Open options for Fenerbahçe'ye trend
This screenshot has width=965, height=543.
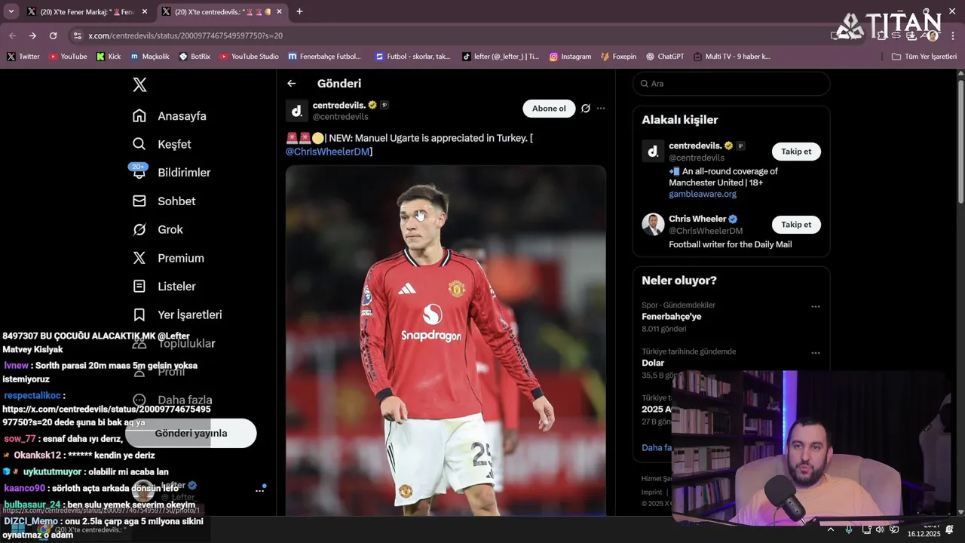(x=816, y=307)
